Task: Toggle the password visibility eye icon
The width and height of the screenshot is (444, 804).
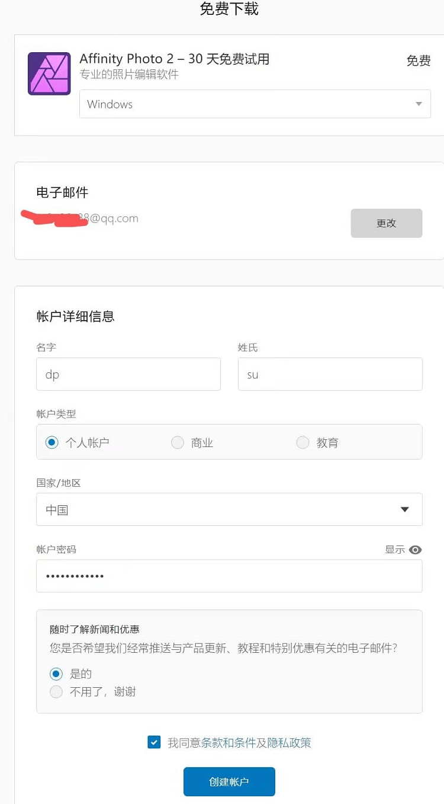Action: [x=416, y=550]
